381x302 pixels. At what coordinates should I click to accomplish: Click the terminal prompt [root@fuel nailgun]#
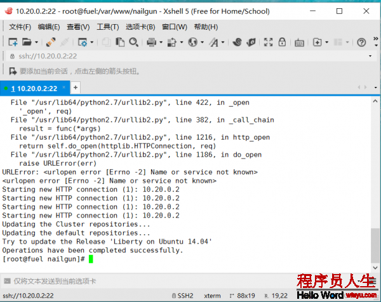click(43, 259)
